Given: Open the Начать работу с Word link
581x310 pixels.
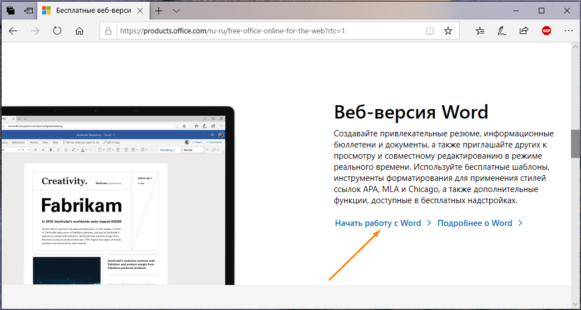Looking at the screenshot, I should 383,223.
